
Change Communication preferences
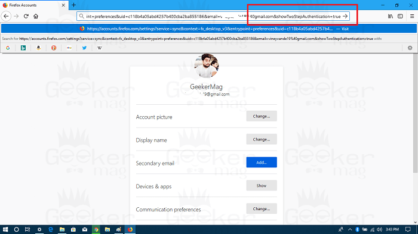[262, 209]
